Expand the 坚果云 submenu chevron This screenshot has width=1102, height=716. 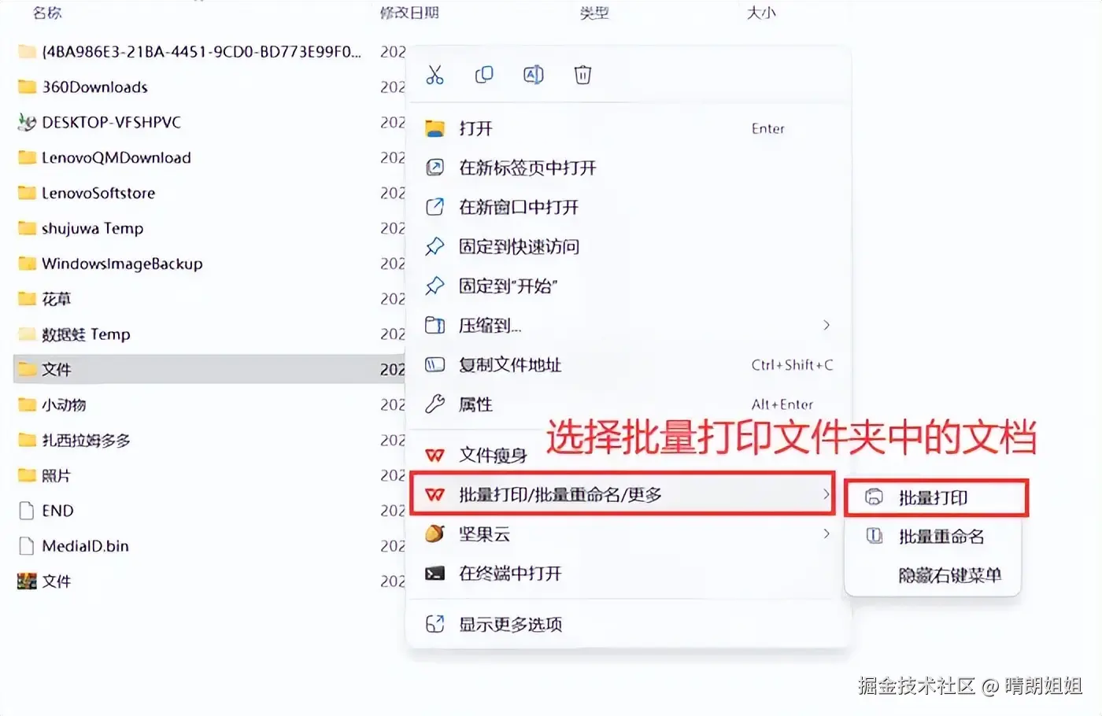(826, 533)
